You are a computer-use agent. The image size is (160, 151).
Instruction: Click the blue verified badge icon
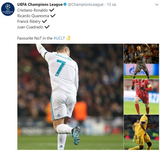[x=65, y=4]
